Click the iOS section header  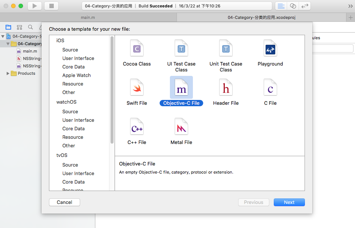60,40
